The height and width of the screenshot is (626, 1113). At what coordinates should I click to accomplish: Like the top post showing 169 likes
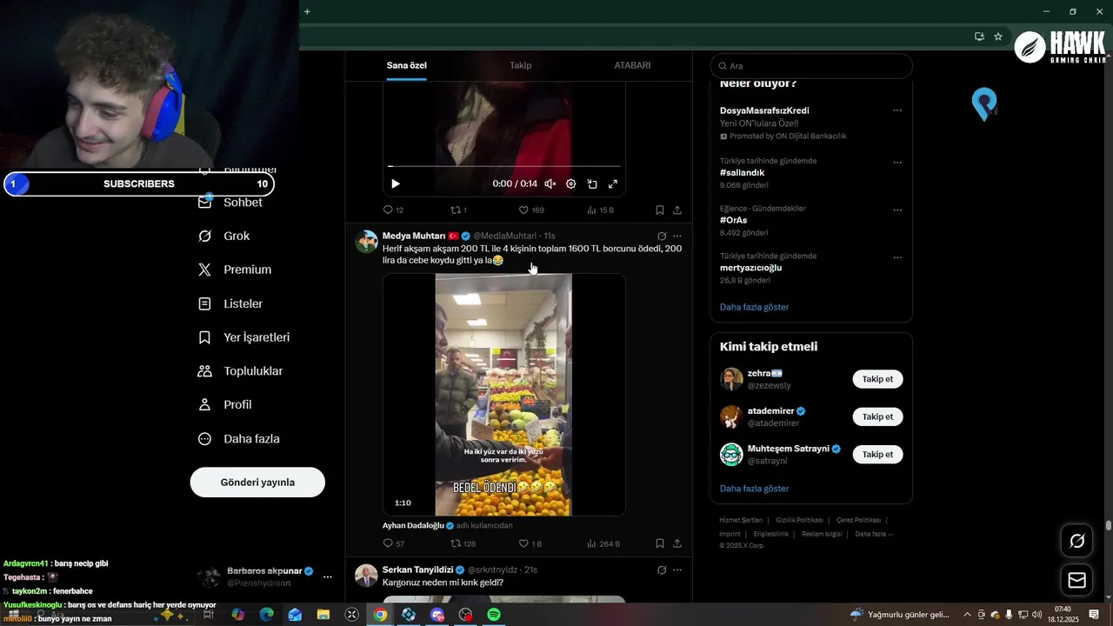click(531, 210)
